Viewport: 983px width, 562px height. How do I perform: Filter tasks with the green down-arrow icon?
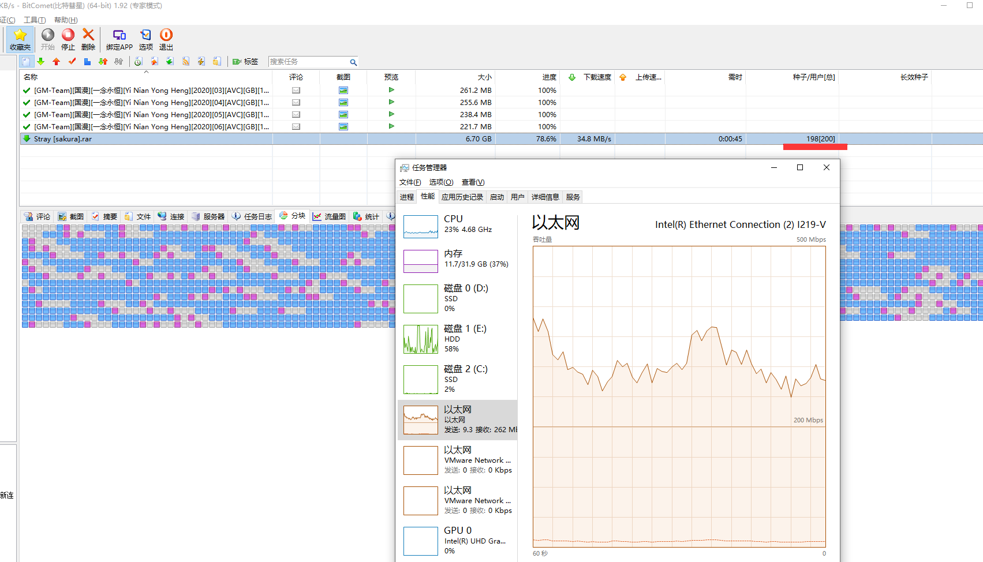[x=41, y=62]
